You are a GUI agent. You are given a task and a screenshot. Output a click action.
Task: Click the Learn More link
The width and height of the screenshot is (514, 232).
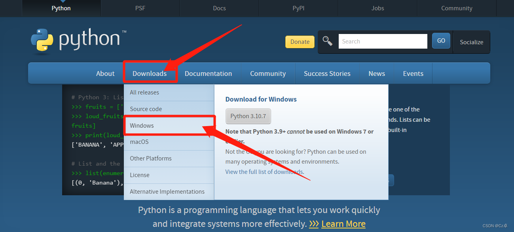(343, 224)
